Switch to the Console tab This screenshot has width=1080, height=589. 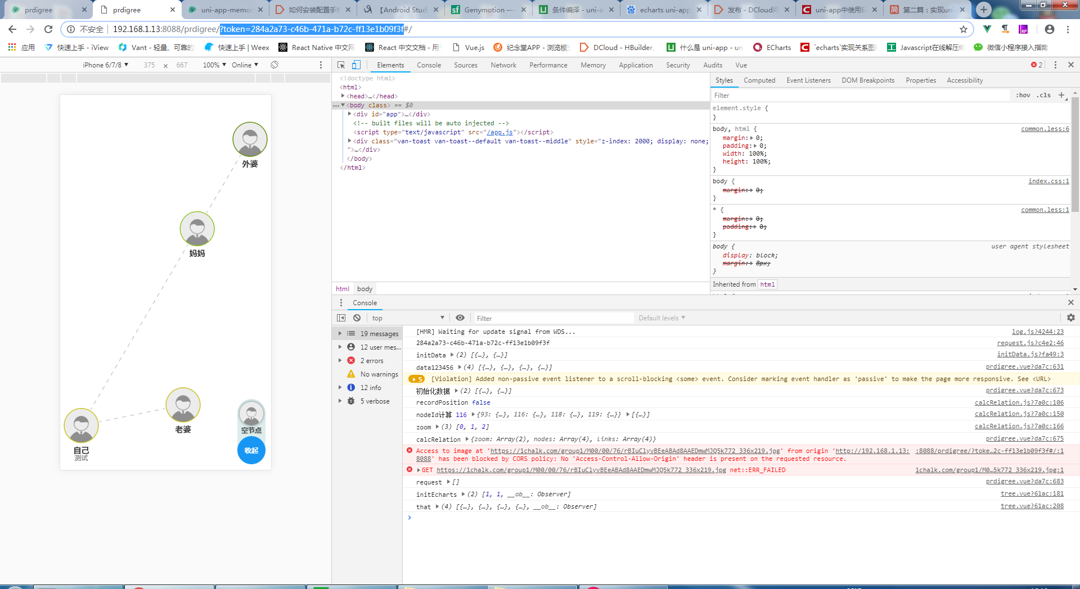pos(429,65)
